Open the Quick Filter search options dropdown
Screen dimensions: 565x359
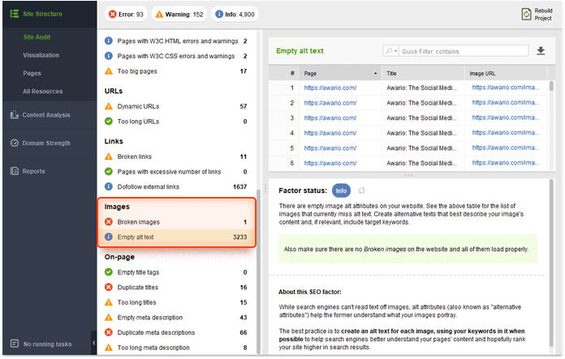(x=391, y=51)
